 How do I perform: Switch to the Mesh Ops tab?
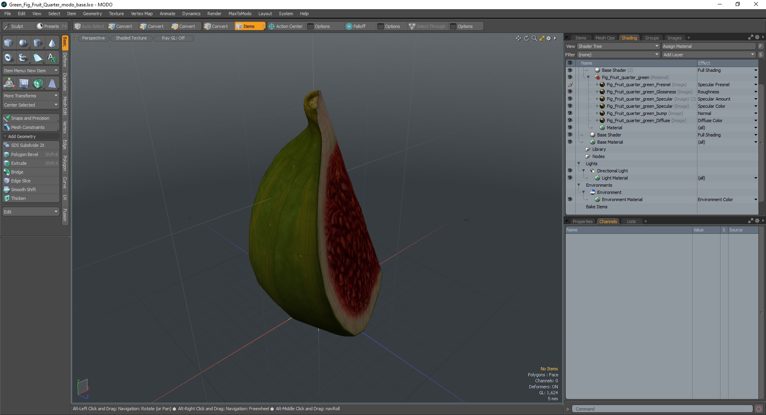[x=605, y=38]
